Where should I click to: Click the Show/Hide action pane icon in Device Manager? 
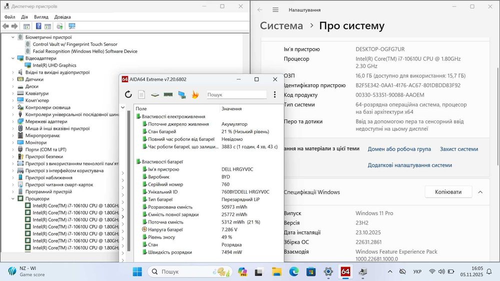48,26
